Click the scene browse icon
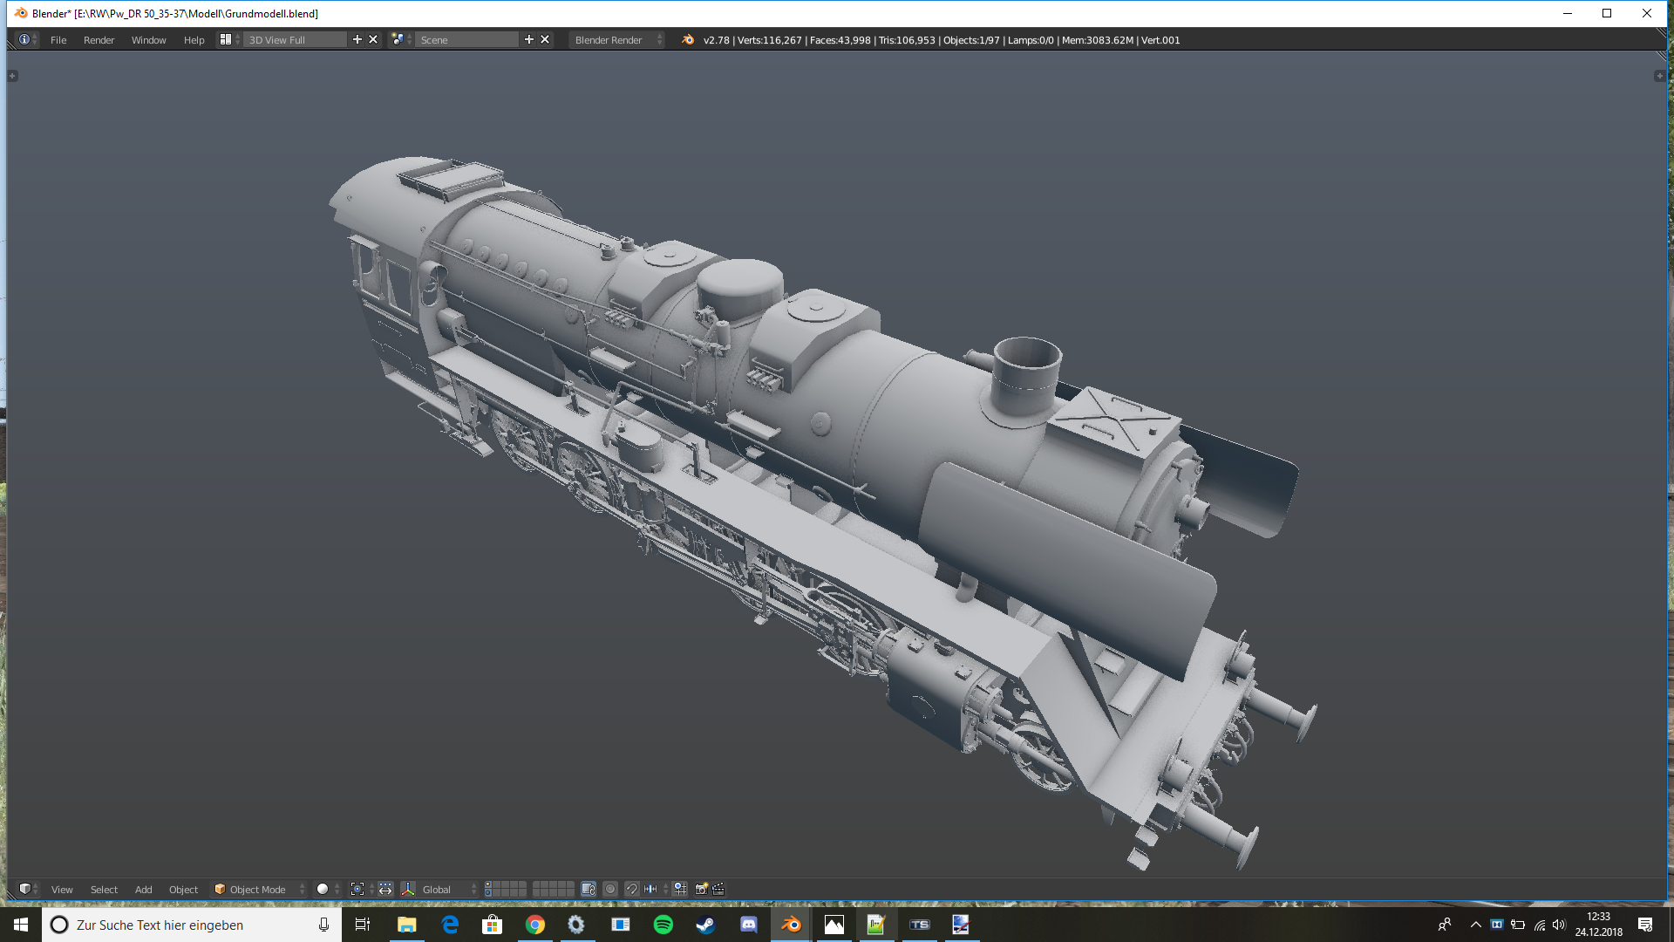 point(398,40)
